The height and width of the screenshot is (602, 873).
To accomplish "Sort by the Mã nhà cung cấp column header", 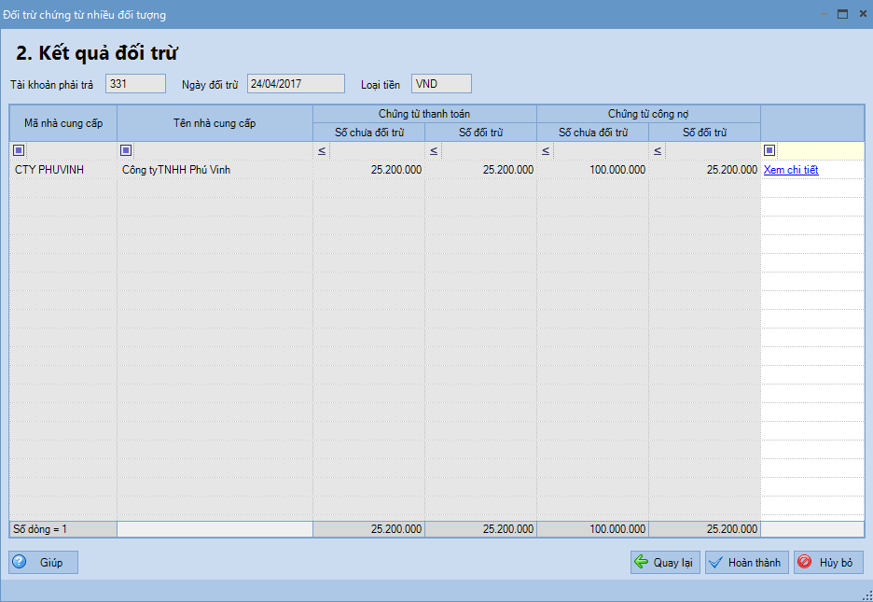I will tap(63, 123).
